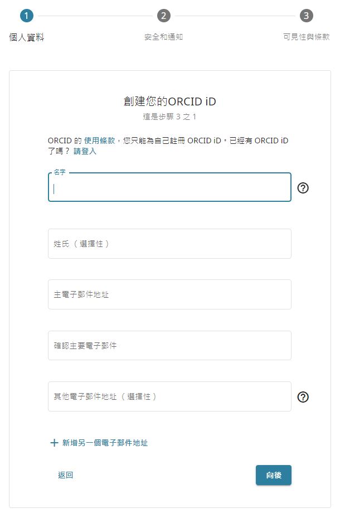This screenshot has height=513, width=340.
Task: Click the step 2 circle icon
Action: tap(163, 16)
